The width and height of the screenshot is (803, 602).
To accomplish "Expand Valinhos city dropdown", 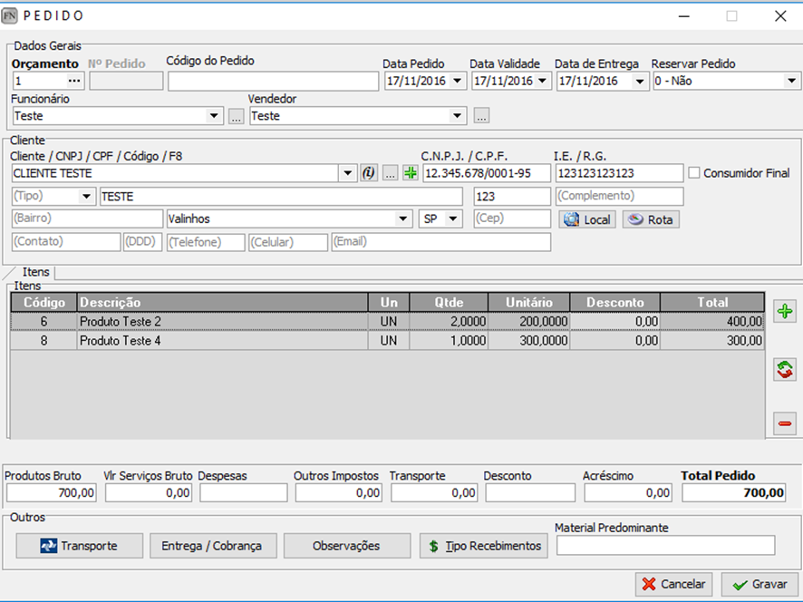I will (x=403, y=218).
